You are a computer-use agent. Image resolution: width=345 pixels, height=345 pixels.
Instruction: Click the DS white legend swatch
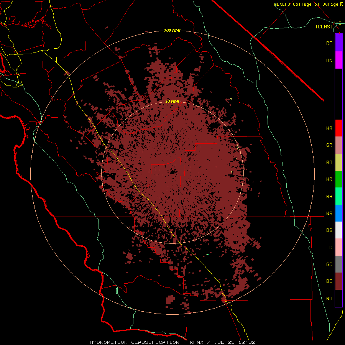point(338,230)
